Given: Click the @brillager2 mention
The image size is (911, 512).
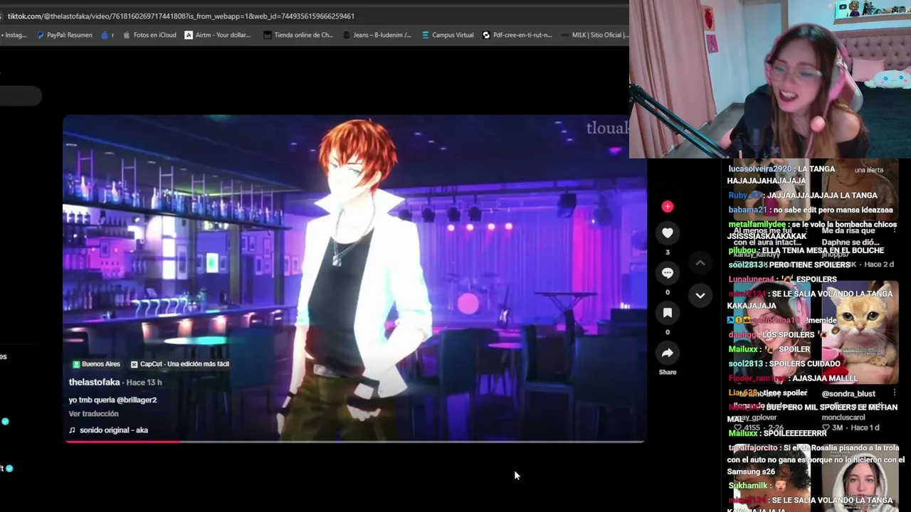Looking at the screenshot, I should click(x=137, y=400).
